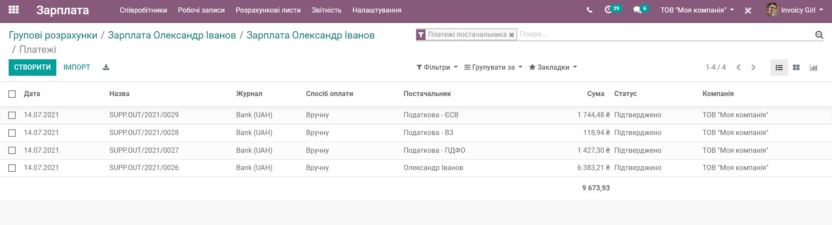
Task: Click the amount 1 427,30 ₴
Action: (593, 150)
